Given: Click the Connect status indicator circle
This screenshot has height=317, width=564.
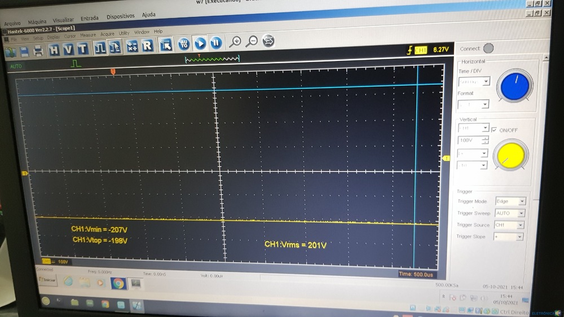Looking at the screenshot, I should (x=488, y=48).
